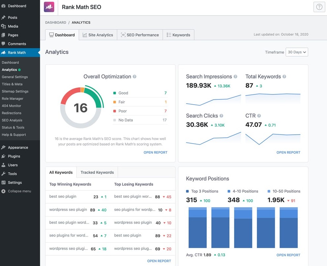The width and height of the screenshot is (327, 266).
Task: Click the list icon on Keywords tab
Action: point(169,35)
